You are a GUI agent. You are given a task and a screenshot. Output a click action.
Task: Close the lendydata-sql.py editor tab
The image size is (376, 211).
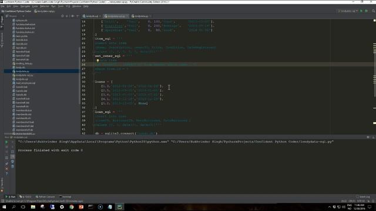click(127, 16)
